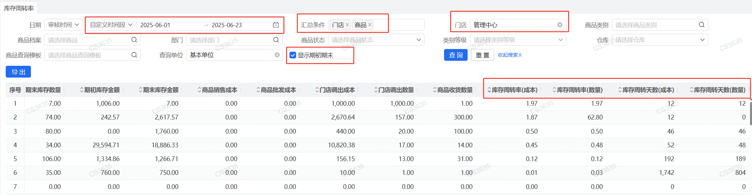The image size is (752, 195).
Task: Sort by 期末库存金额 column
Action: click(141, 90)
